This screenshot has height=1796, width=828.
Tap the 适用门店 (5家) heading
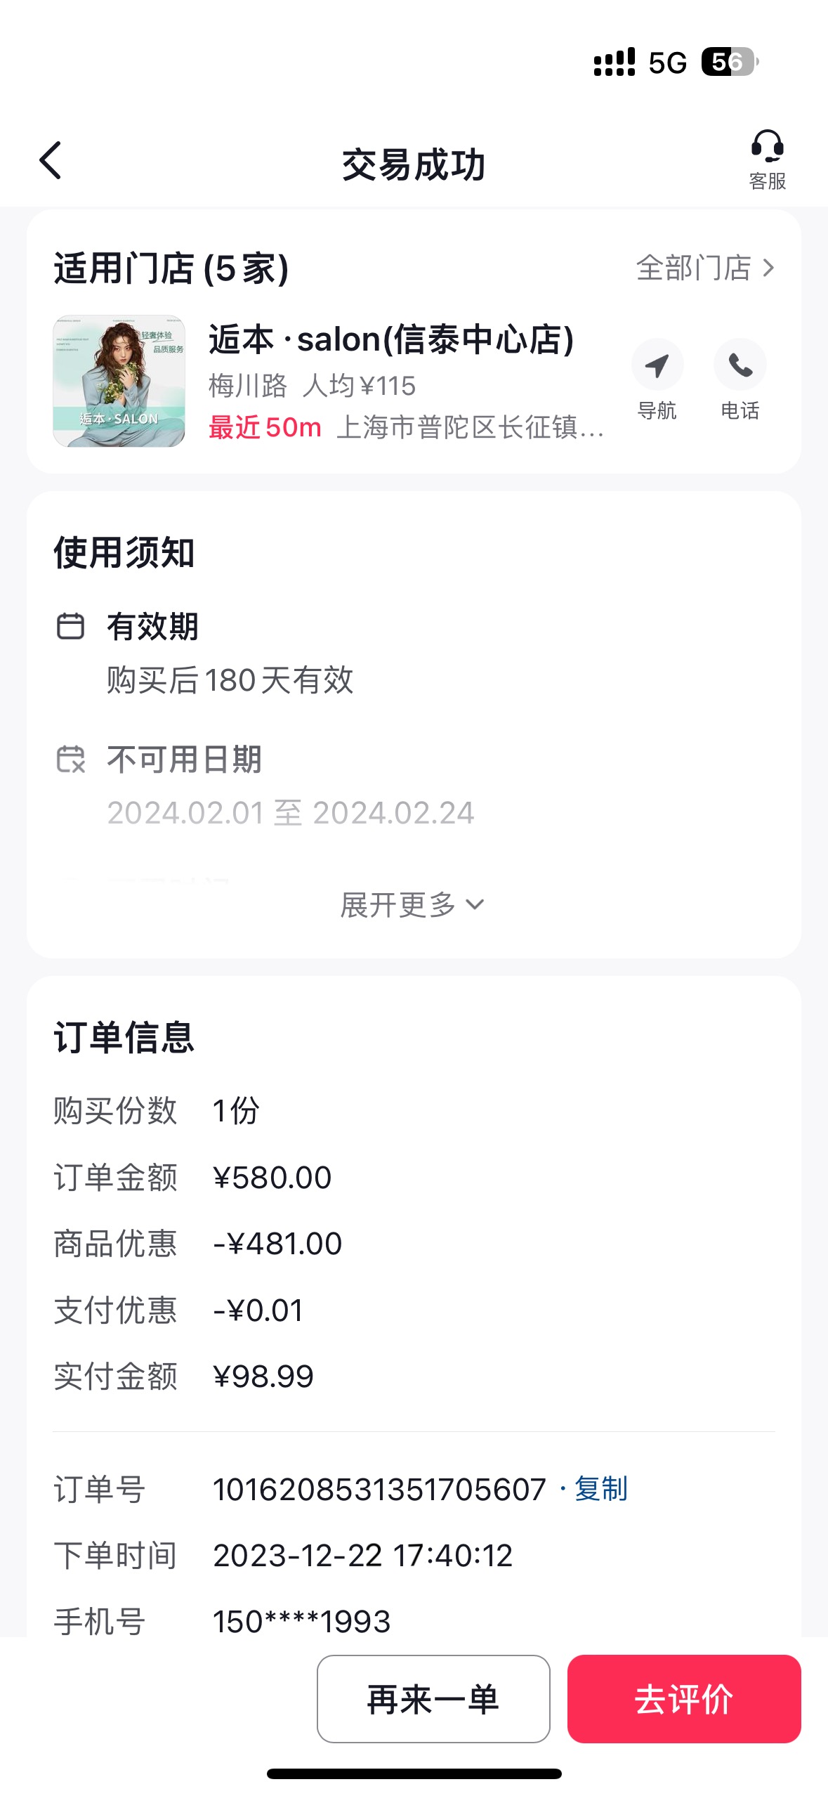pos(171,268)
